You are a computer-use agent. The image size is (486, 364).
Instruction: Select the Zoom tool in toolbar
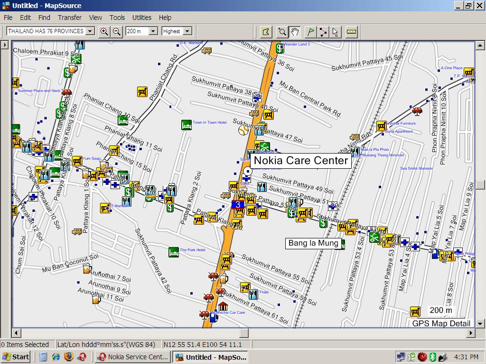(282, 32)
